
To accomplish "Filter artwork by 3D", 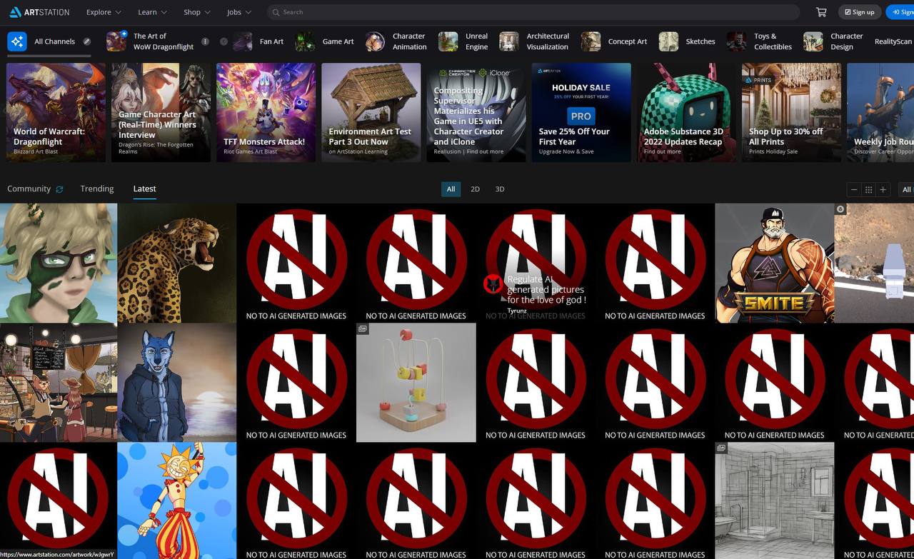I will (500, 189).
